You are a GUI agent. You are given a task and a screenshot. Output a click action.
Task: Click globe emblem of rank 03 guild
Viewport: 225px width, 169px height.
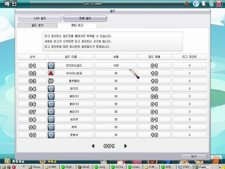(x=51, y=81)
